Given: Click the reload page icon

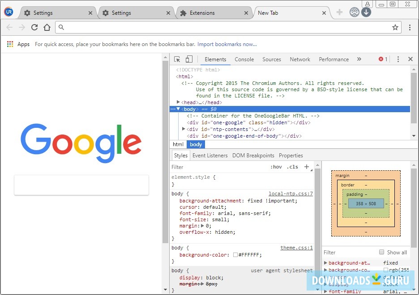Looking at the screenshot, I should [x=34, y=27].
